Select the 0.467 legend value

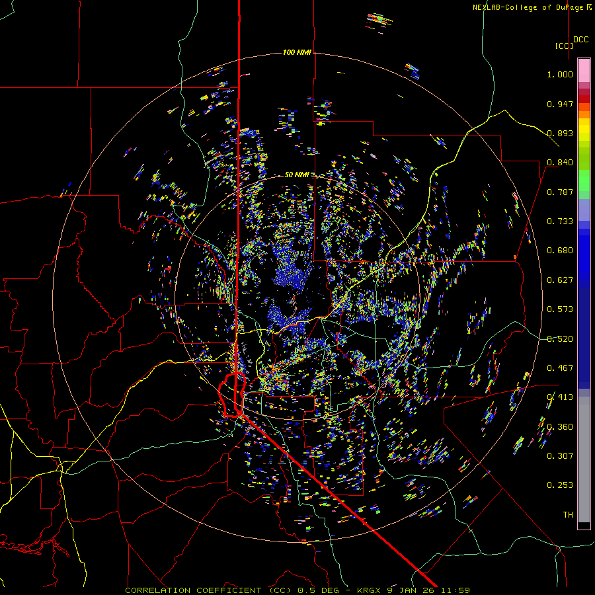[560, 368]
